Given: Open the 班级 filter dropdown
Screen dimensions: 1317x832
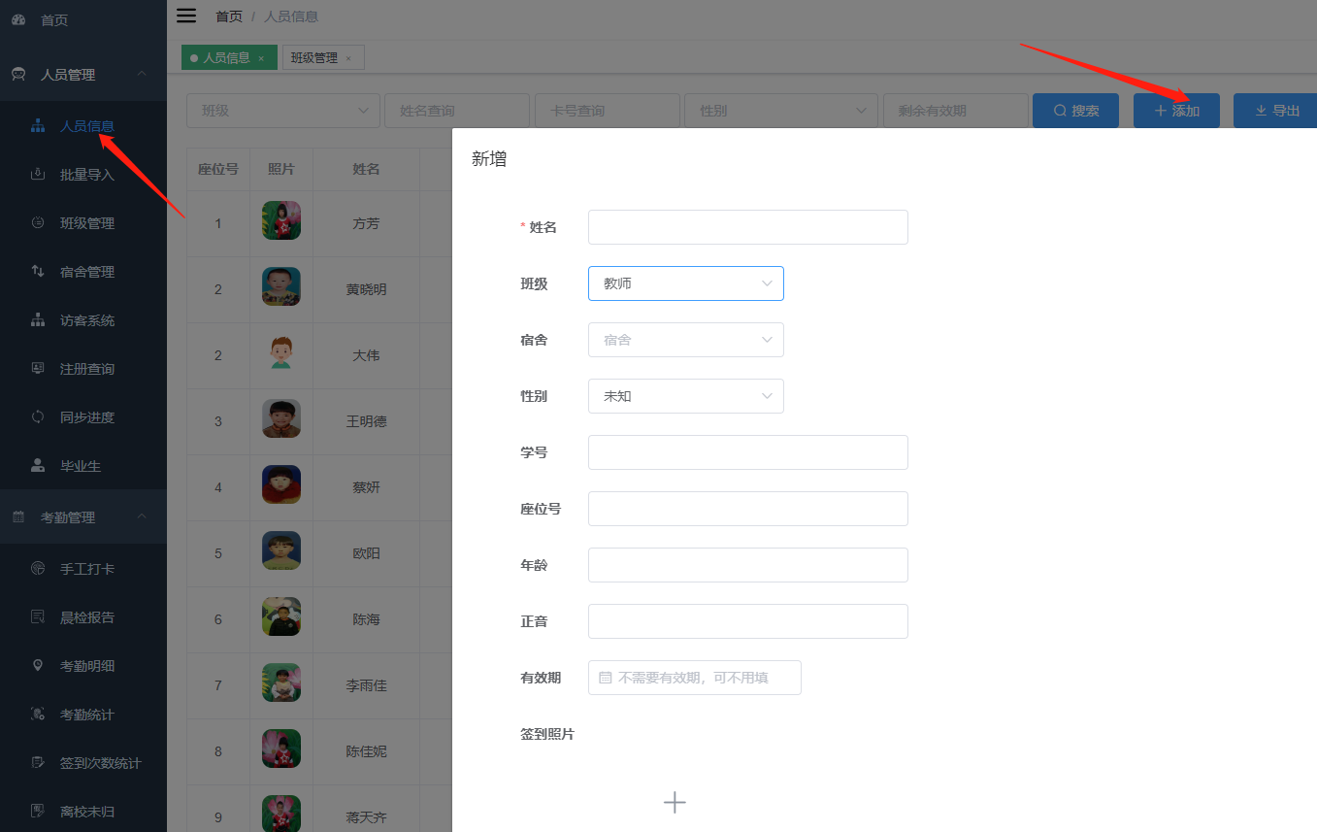Looking at the screenshot, I should pos(282,110).
